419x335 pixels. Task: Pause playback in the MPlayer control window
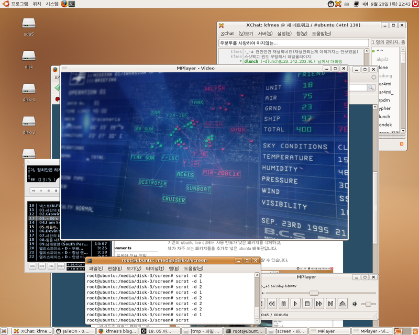pyautogui.click(x=283, y=304)
